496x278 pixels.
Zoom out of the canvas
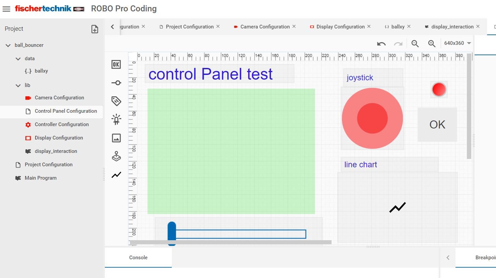pos(415,43)
